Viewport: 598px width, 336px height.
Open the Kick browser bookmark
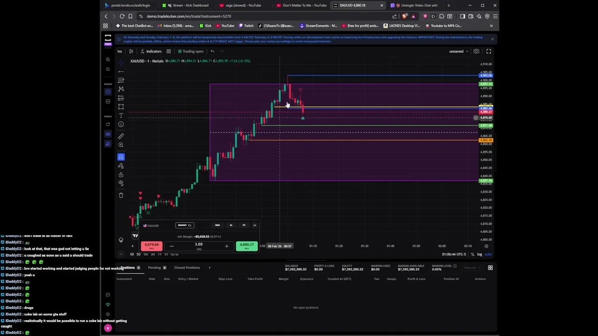coord(206,26)
